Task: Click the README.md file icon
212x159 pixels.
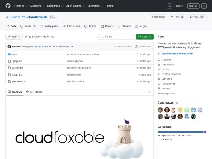Action: 10,81
